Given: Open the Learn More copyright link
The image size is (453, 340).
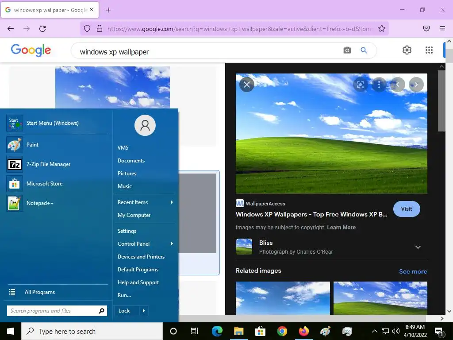Looking at the screenshot, I should pos(341,227).
